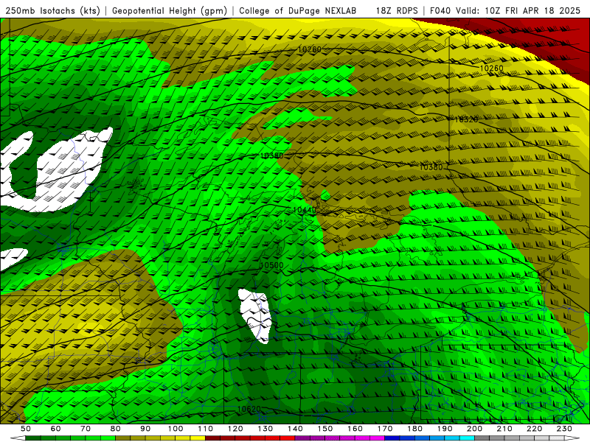Click the '250mb Isotachs (kts)' title text
Viewport: 590px width, 442px height.
(52, 11)
